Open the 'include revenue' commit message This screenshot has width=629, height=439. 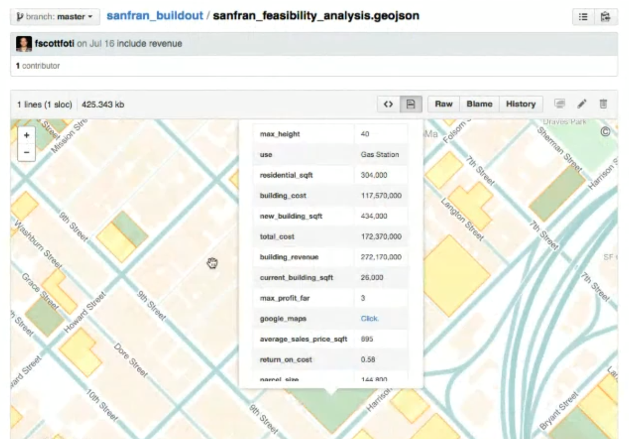(x=149, y=44)
